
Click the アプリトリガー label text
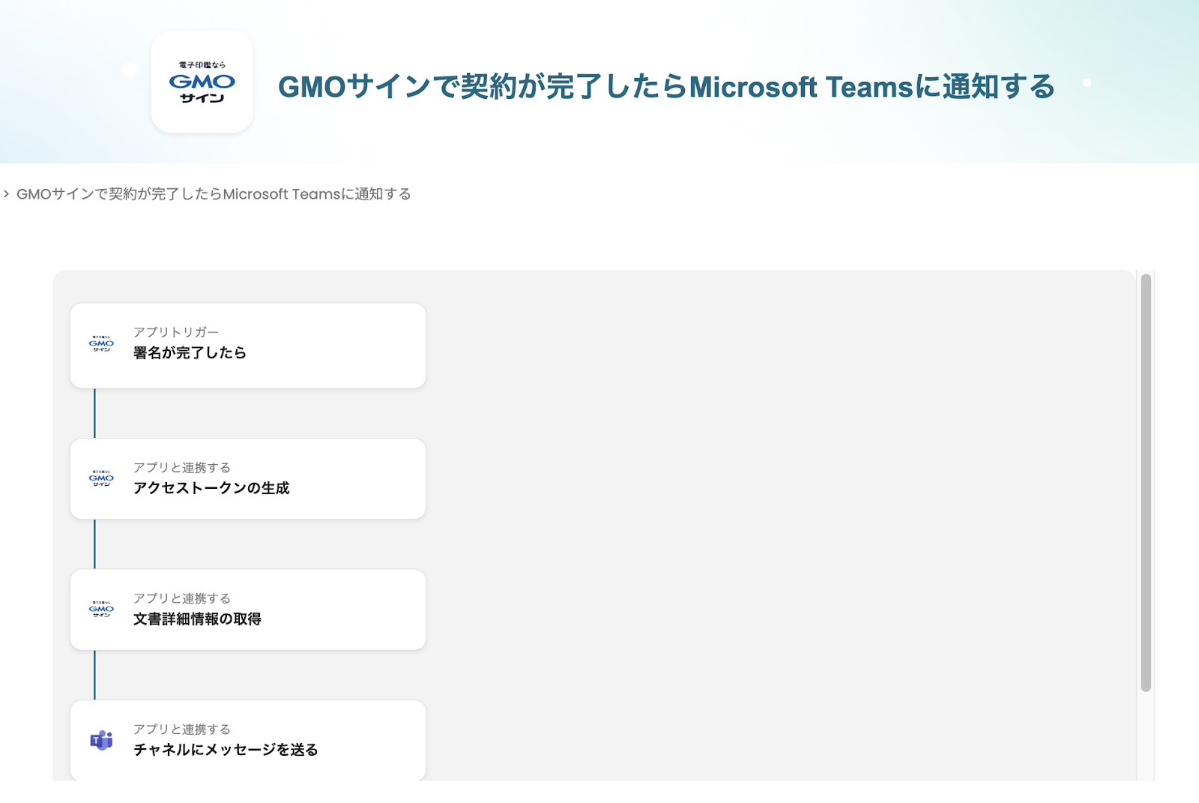click(x=176, y=332)
